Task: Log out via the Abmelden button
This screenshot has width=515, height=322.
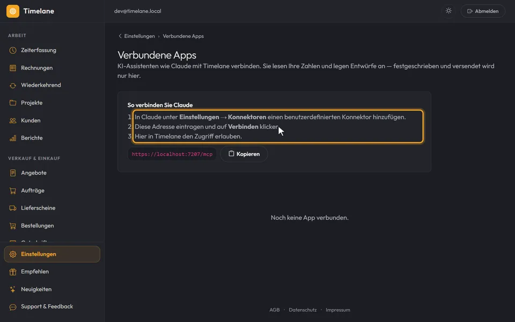Action: 483,11
